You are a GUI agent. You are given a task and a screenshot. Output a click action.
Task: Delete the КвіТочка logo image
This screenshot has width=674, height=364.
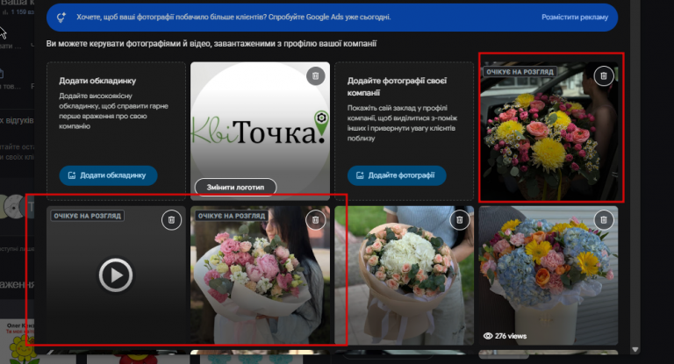click(x=316, y=76)
